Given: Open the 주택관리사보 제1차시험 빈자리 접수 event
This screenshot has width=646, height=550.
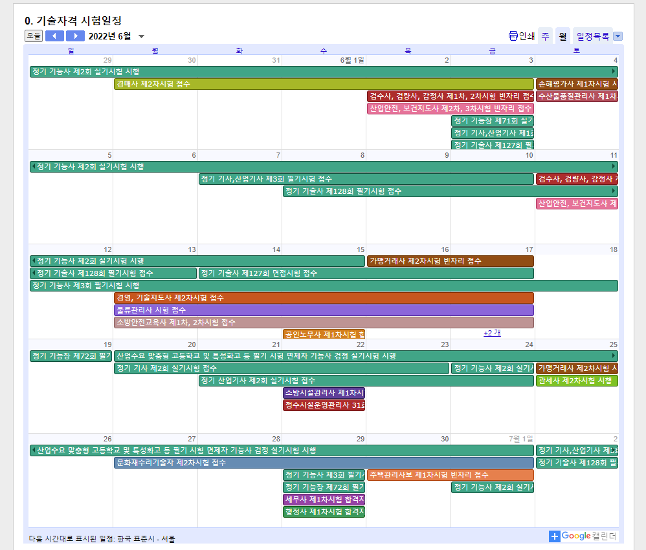Looking at the screenshot, I should pyautogui.click(x=450, y=475).
